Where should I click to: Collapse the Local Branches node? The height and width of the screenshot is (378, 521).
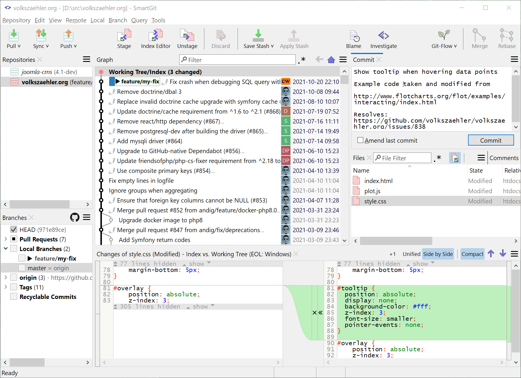point(6,249)
